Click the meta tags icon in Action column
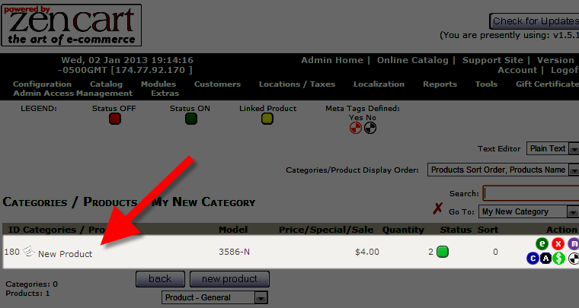This screenshot has height=308, width=579. click(574, 259)
